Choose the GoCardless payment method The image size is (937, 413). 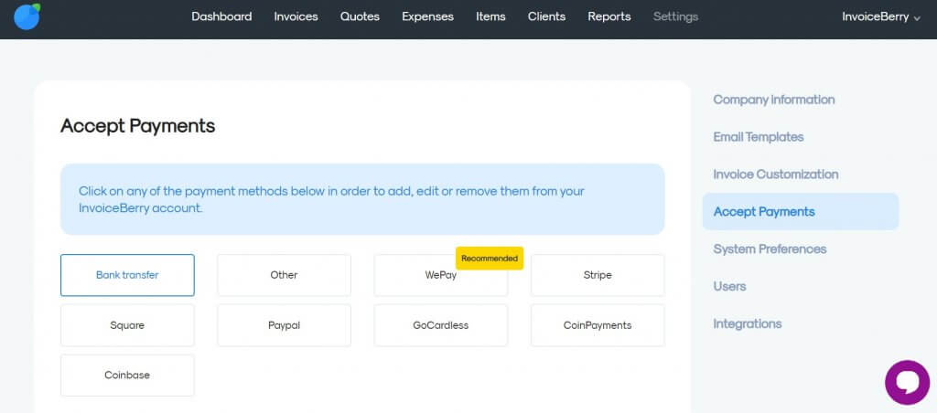click(x=441, y=325)
